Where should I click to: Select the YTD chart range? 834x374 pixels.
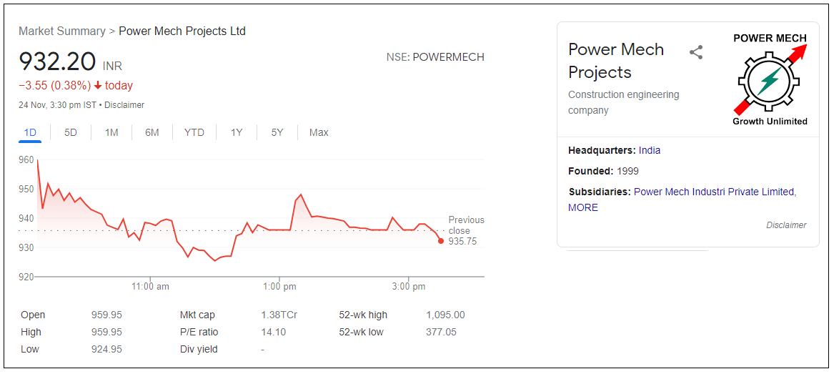[194, 132]
